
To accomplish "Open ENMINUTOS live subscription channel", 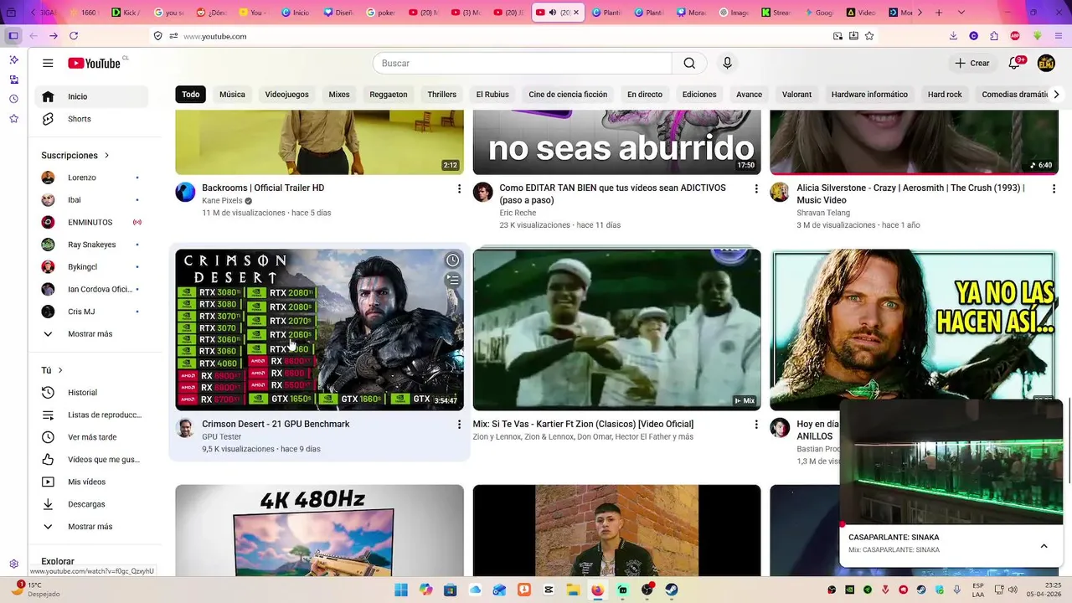I will 91,223.
